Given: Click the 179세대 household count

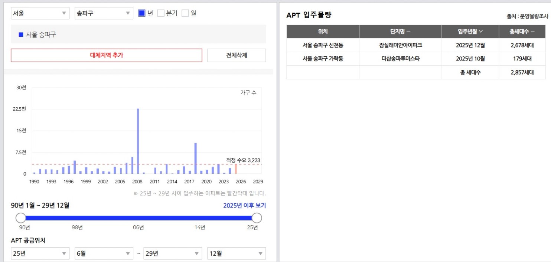Looking at the screenshot, I should (x=522, y=59).
